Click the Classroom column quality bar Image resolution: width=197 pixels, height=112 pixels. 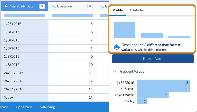click(72, 15)
